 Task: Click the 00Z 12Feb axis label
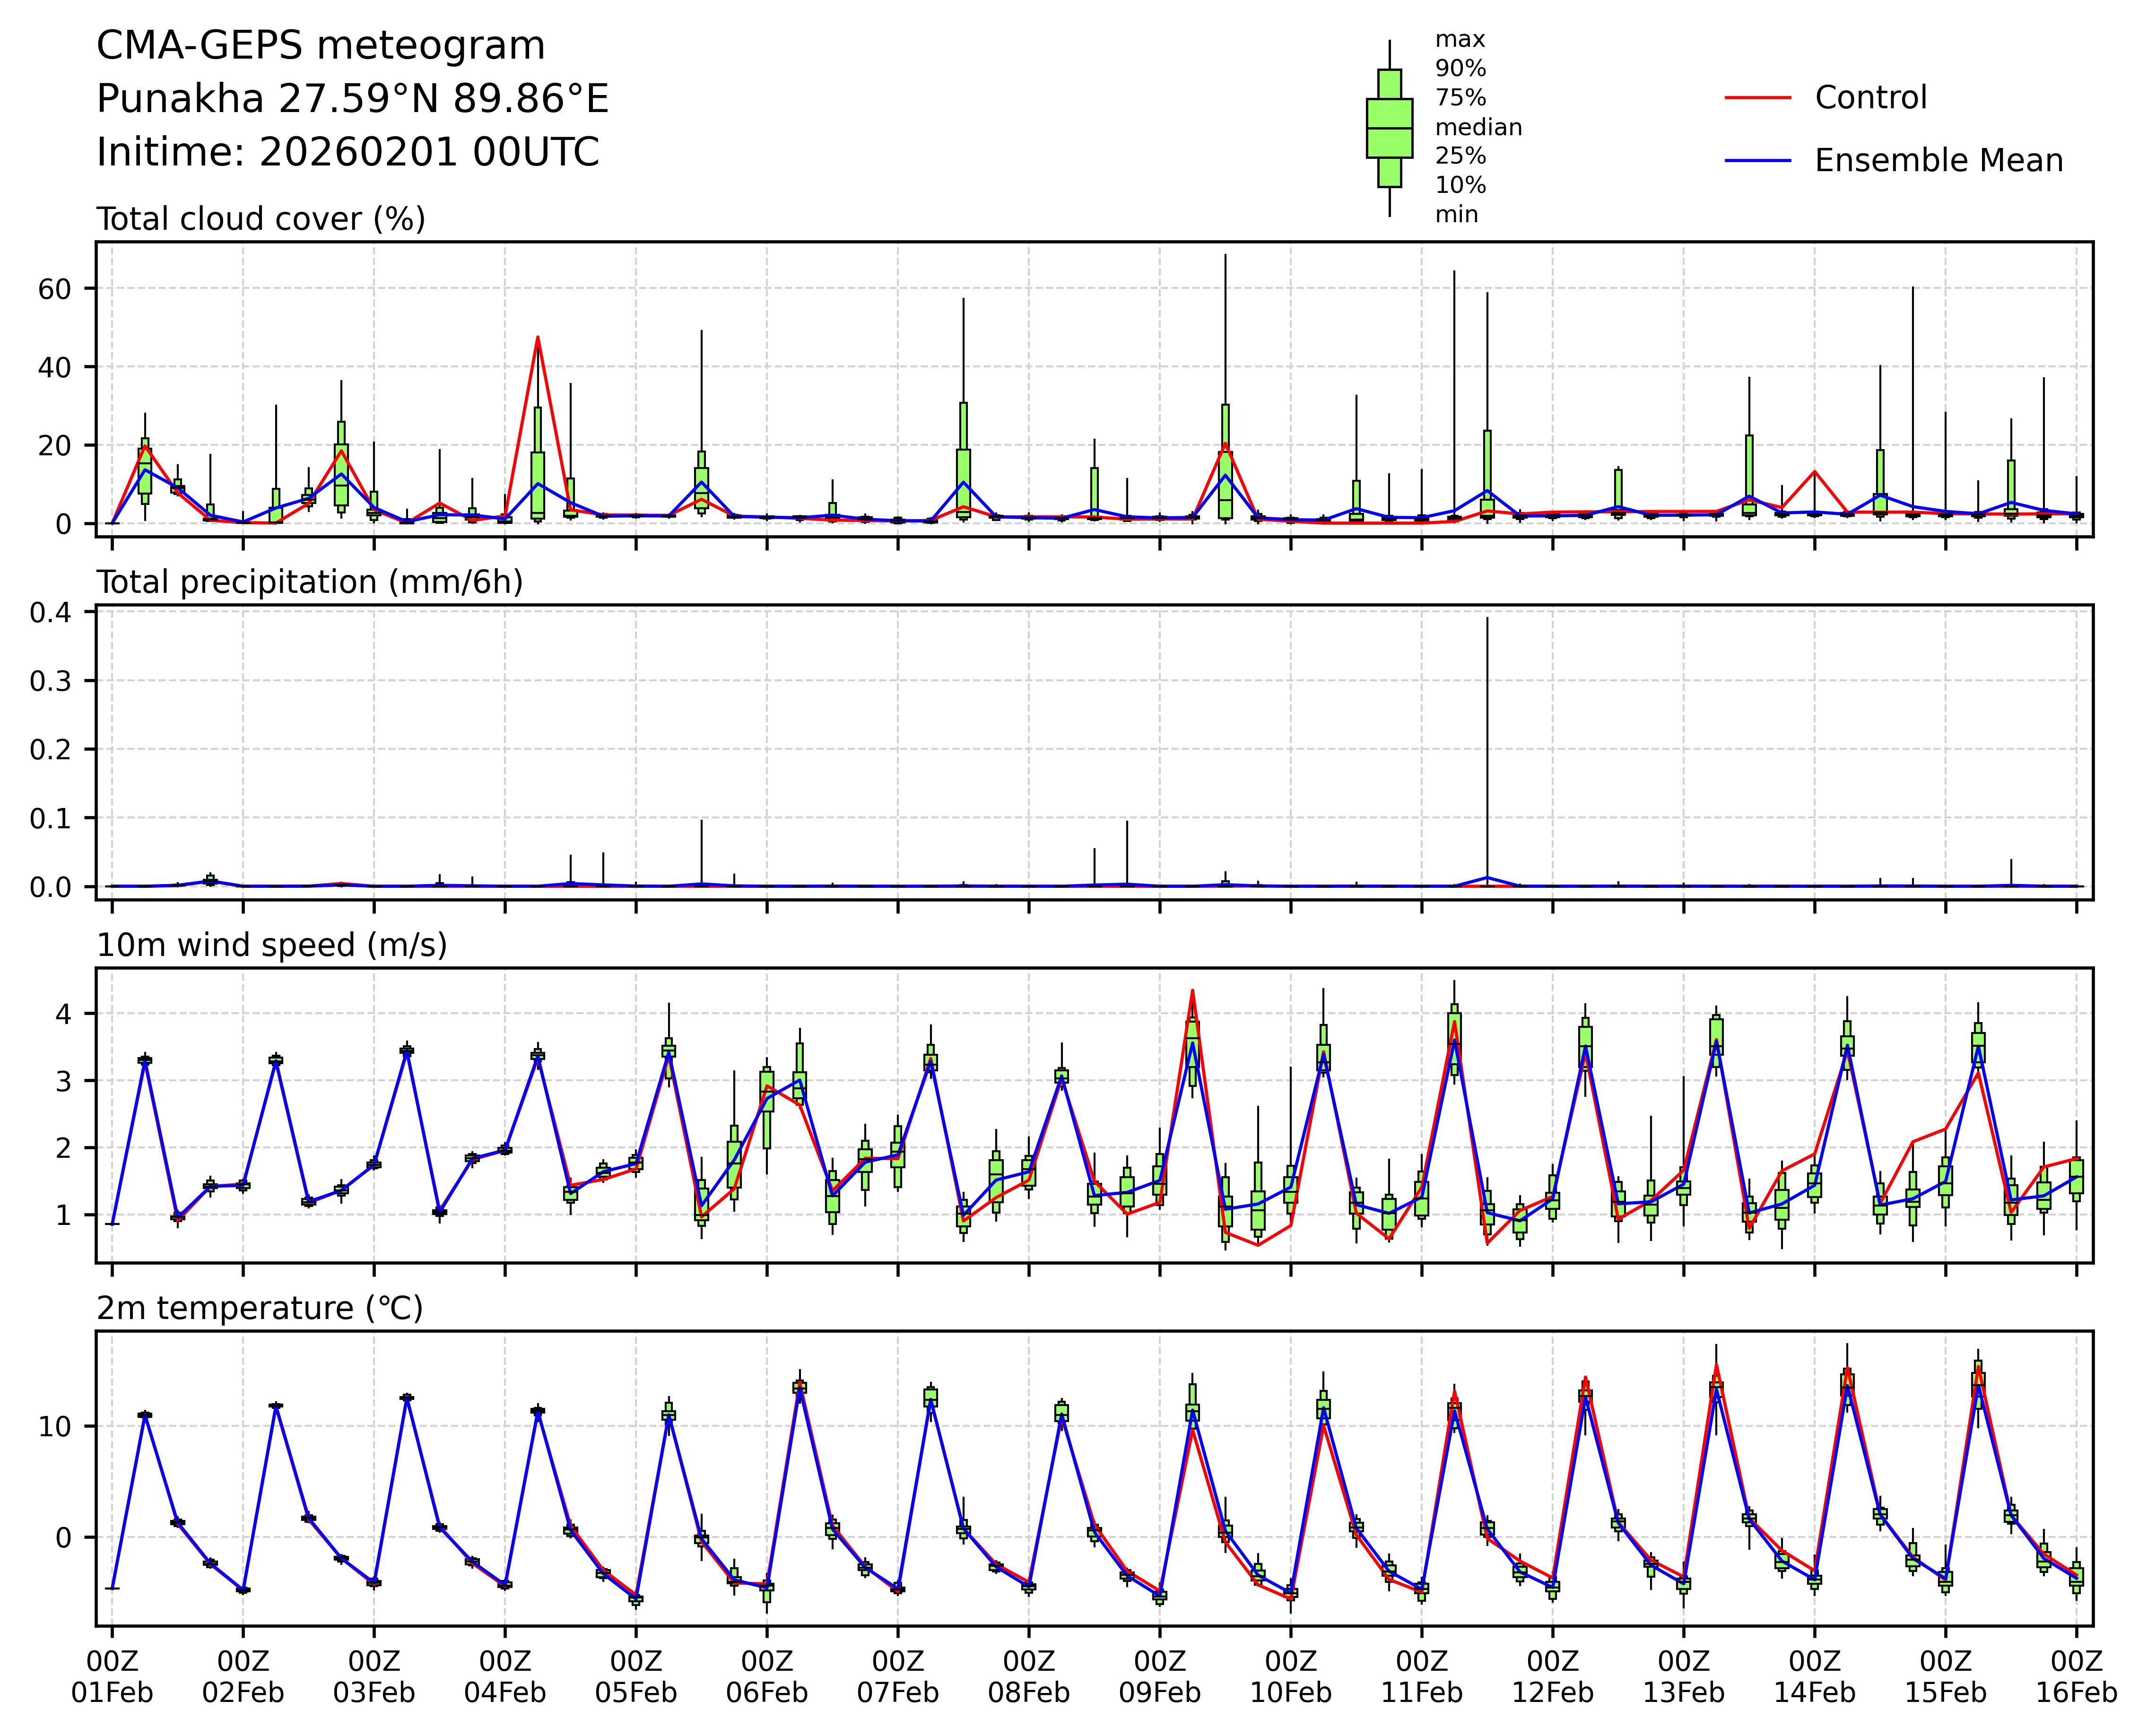[x=1552, y=1677]
